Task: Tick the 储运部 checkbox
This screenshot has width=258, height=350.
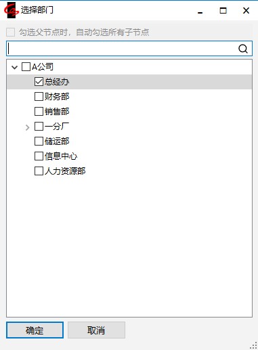Action: [39, 141]
